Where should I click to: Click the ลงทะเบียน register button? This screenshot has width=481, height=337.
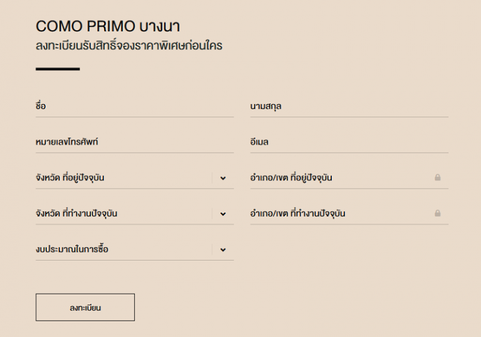pyautogui.click(x=85, y=307)
